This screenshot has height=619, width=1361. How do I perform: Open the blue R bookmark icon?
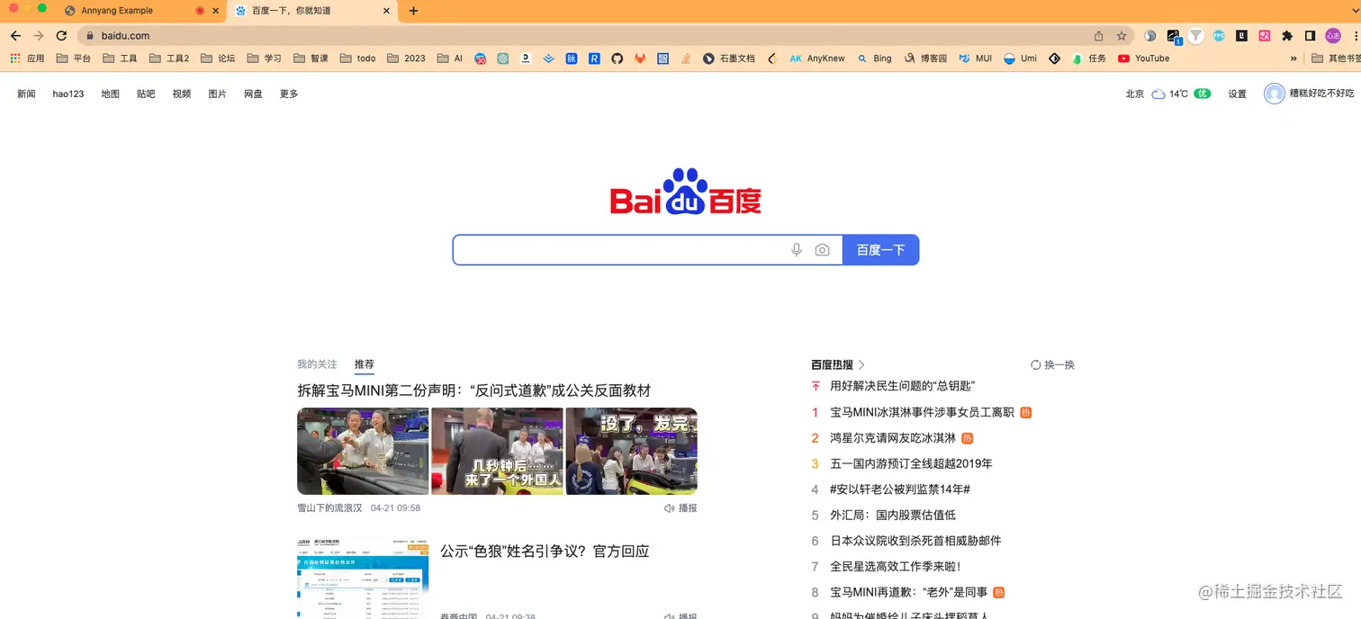pyautogui.click(x=594, y=58)
